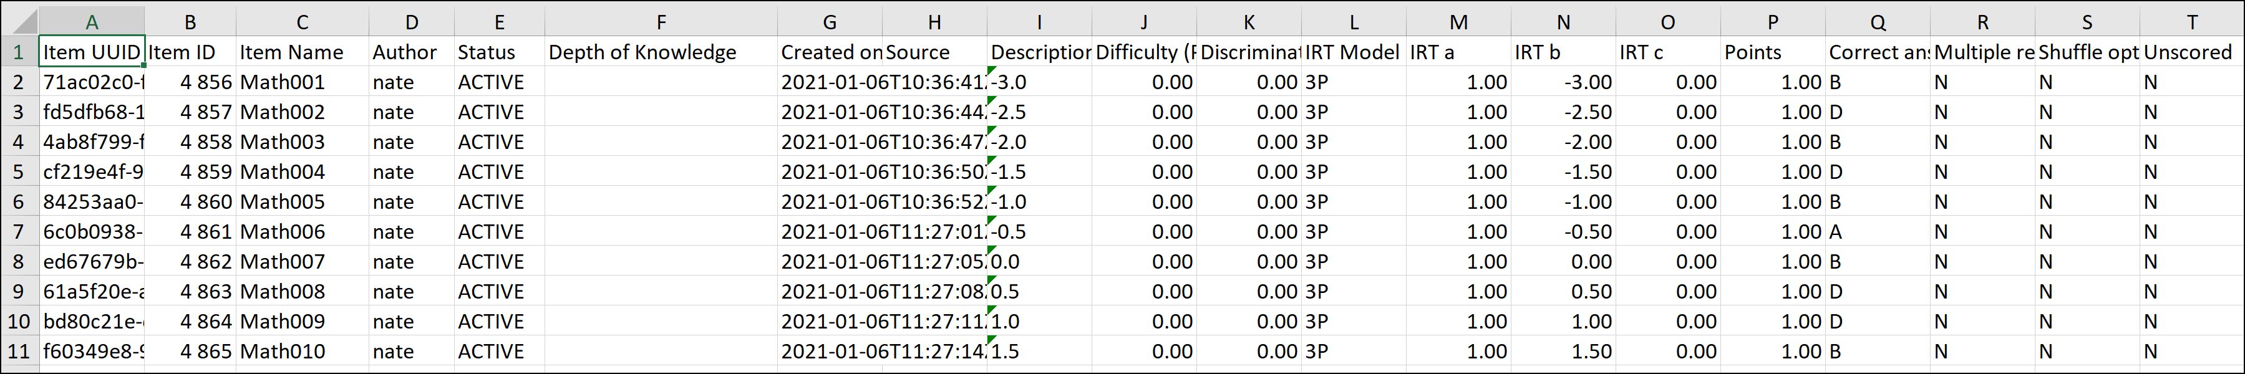Click the column M header
2245x374 pixels.
(1458, 22)
